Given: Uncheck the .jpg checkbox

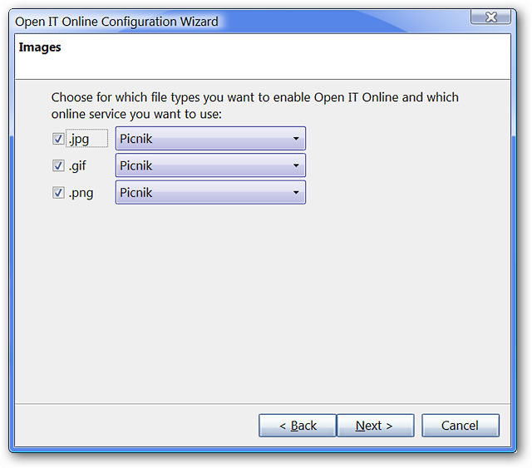Looking at the screenshot, I should (58, 139).
